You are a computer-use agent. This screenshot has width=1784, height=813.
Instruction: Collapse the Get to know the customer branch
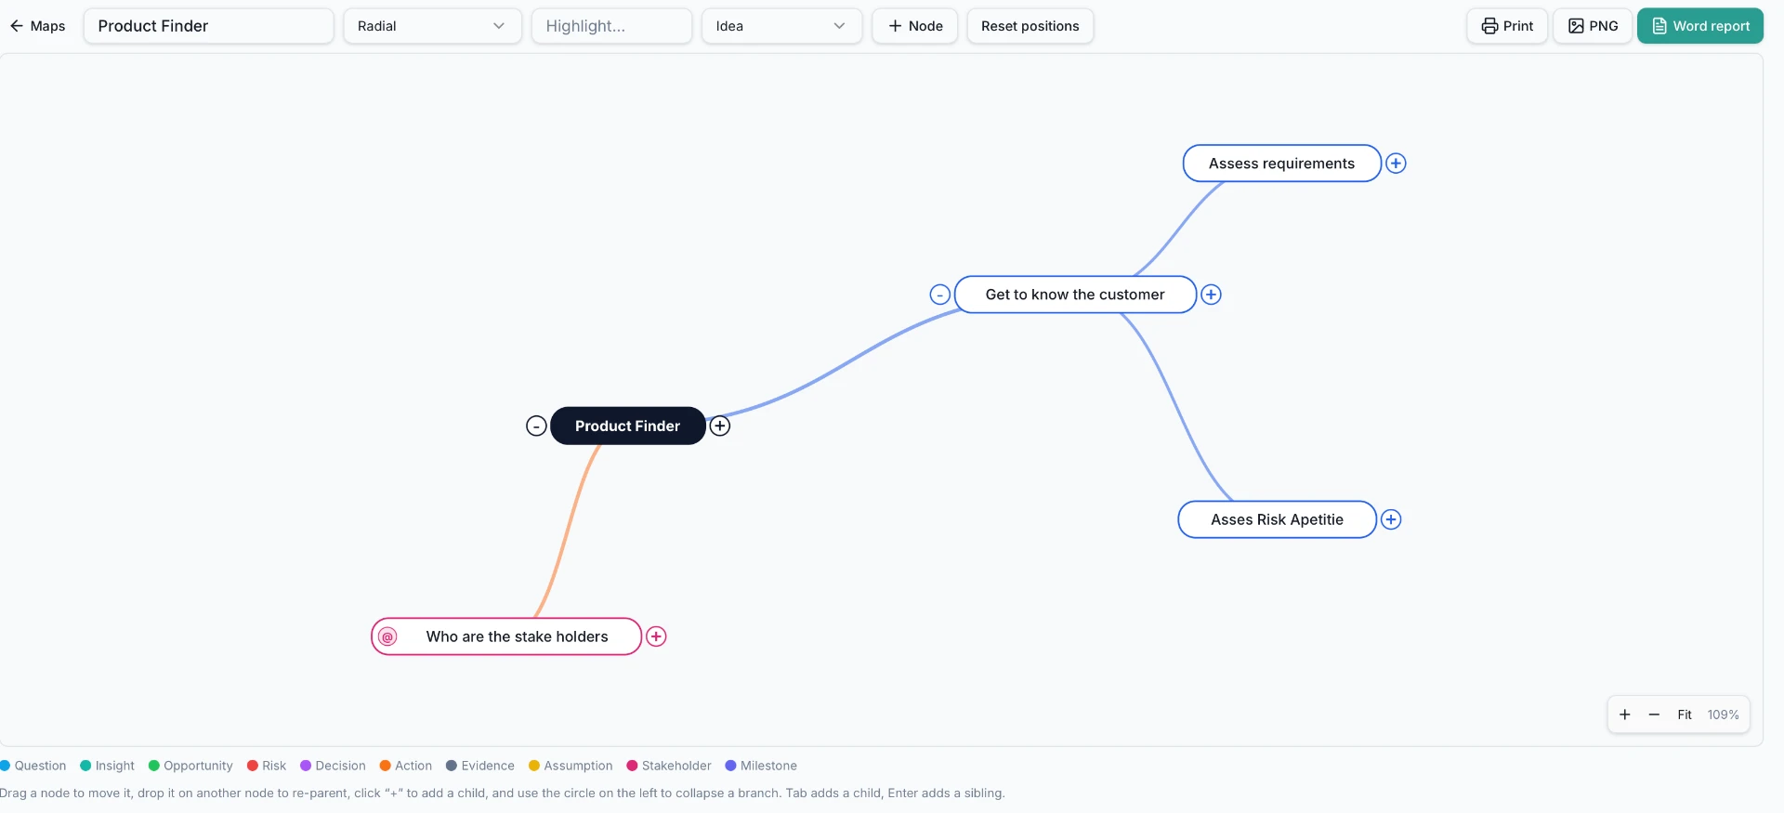click(940, 295)
